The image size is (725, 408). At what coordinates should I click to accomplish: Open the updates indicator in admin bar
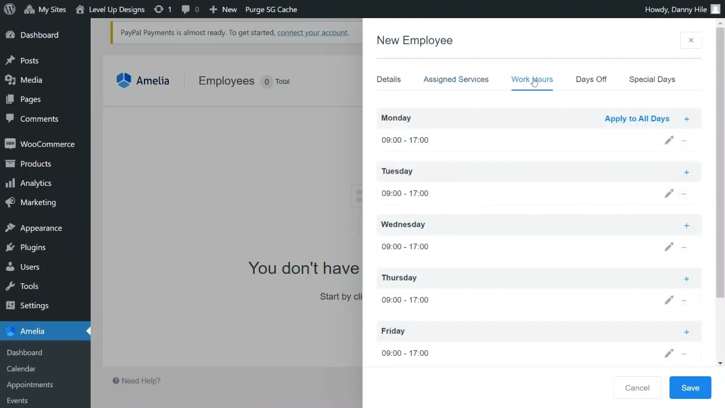[163, 9]
